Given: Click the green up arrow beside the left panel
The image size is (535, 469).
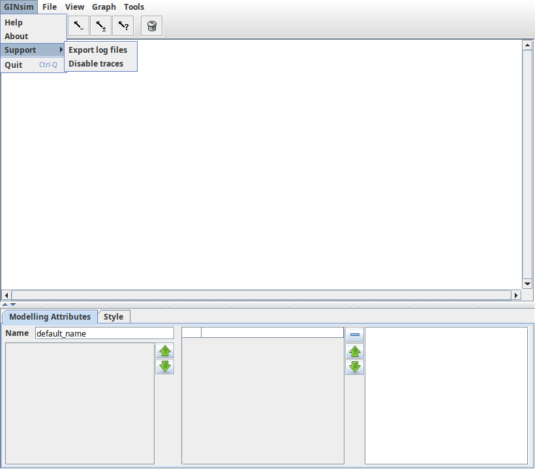Looking at the screenshot, I should (x=164, y=351).
